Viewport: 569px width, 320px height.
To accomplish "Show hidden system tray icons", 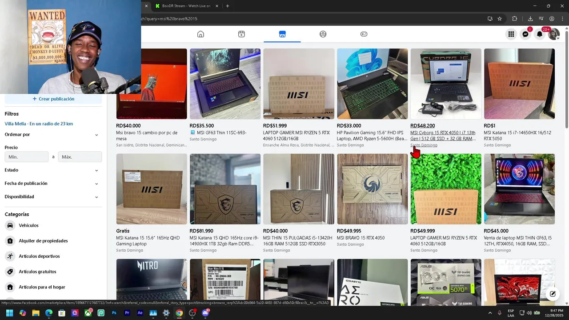I will click(490, 313).
